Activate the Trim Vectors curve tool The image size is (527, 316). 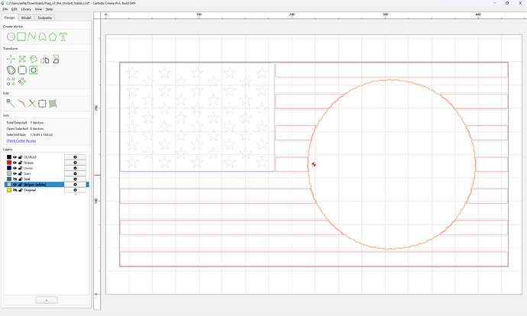tap(21, 104)
